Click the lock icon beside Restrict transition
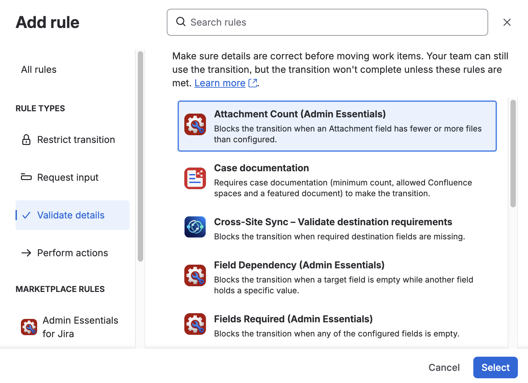Image resolution: width=528 pixels, height=383 pixels. [26, 140]
